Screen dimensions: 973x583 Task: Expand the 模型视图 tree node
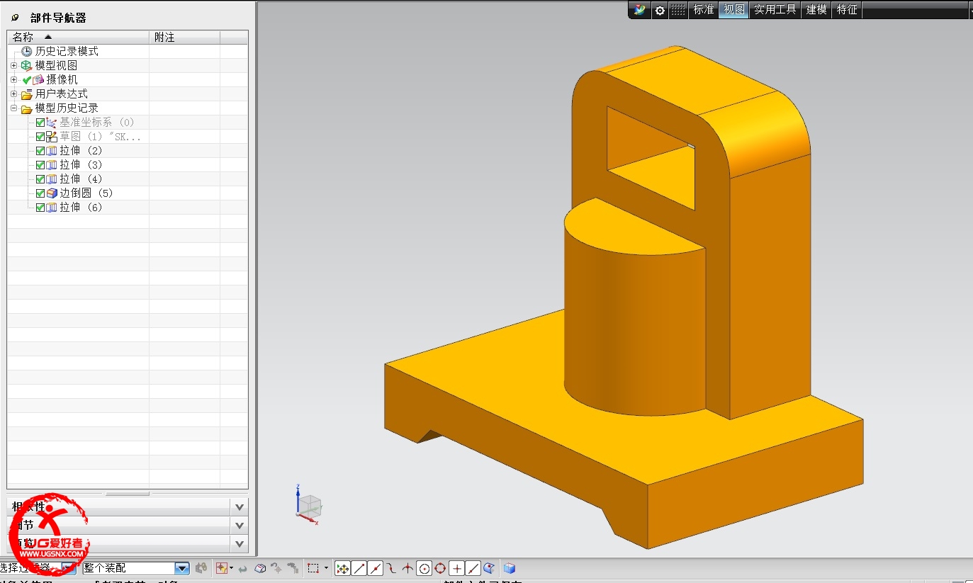pos(13,65)
